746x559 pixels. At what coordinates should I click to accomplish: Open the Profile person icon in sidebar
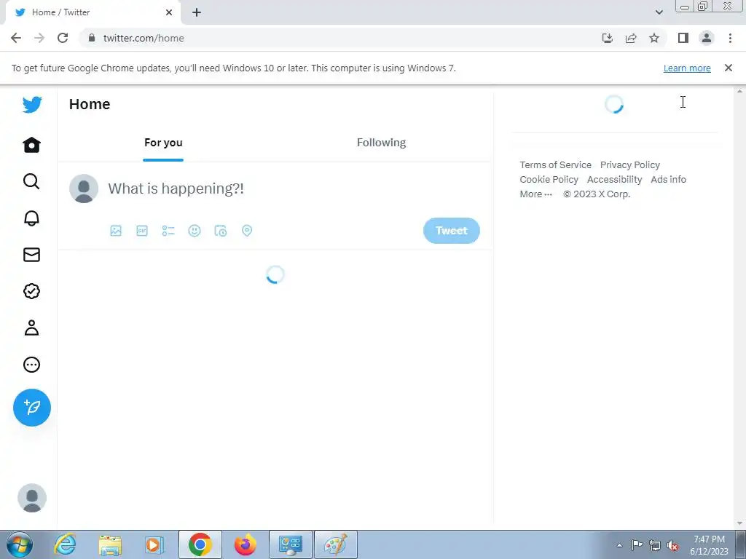tap(31, 328)
